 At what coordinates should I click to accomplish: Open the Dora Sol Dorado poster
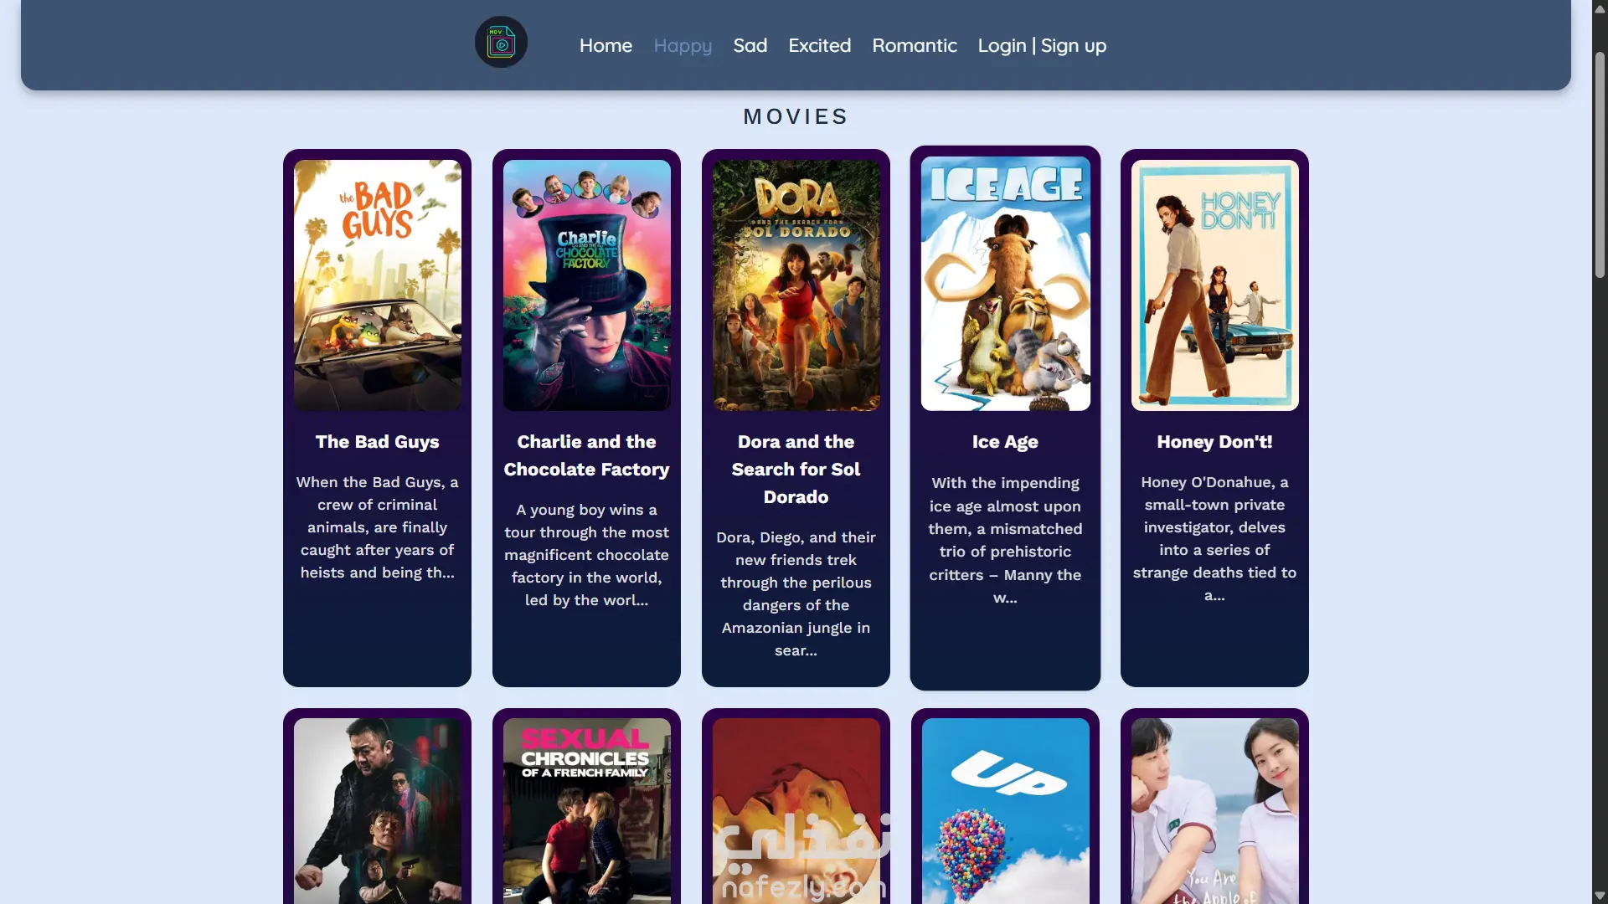pyautogui.click(x=796, y=285)
